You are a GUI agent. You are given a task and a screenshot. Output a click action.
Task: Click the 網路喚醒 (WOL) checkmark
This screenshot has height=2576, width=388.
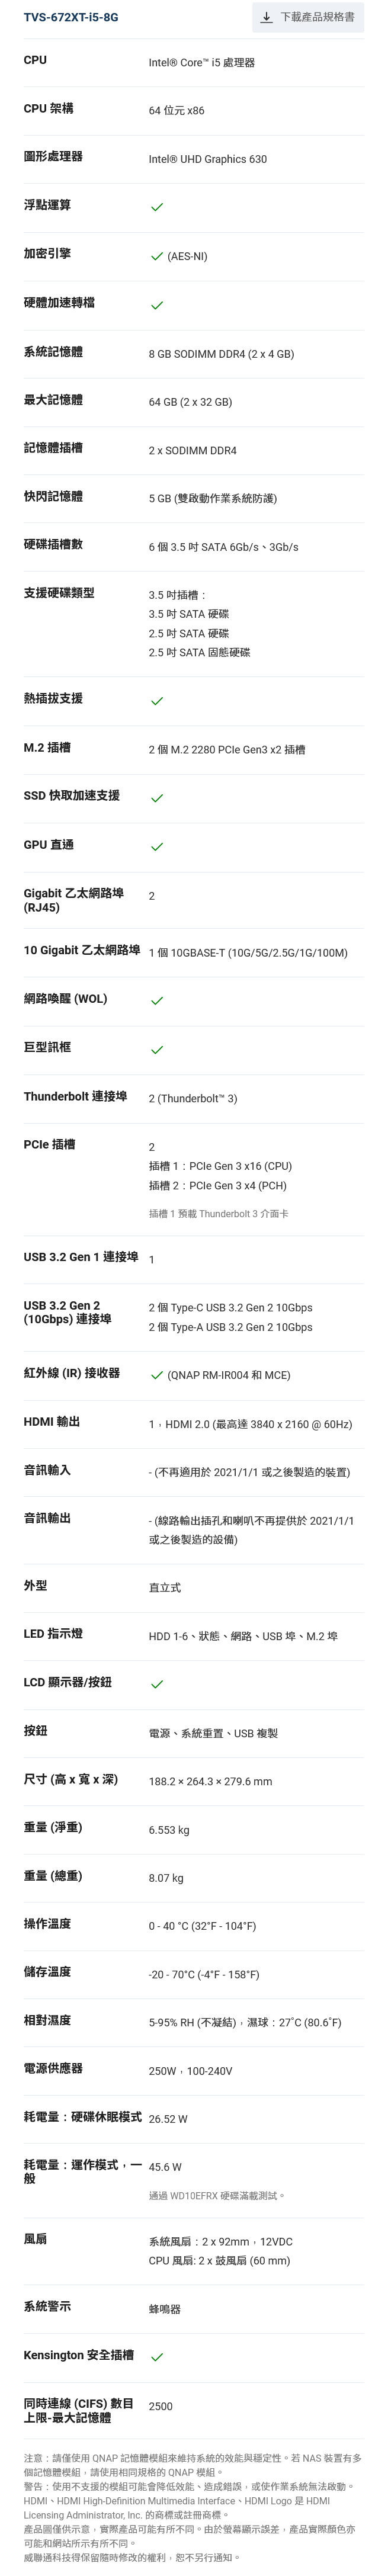point(157,1001)
